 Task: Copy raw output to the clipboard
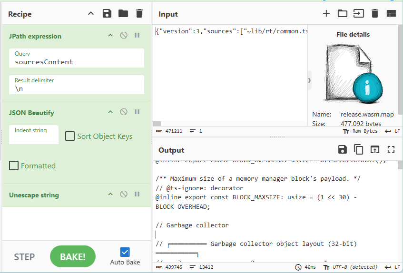[x=359, y=150]
